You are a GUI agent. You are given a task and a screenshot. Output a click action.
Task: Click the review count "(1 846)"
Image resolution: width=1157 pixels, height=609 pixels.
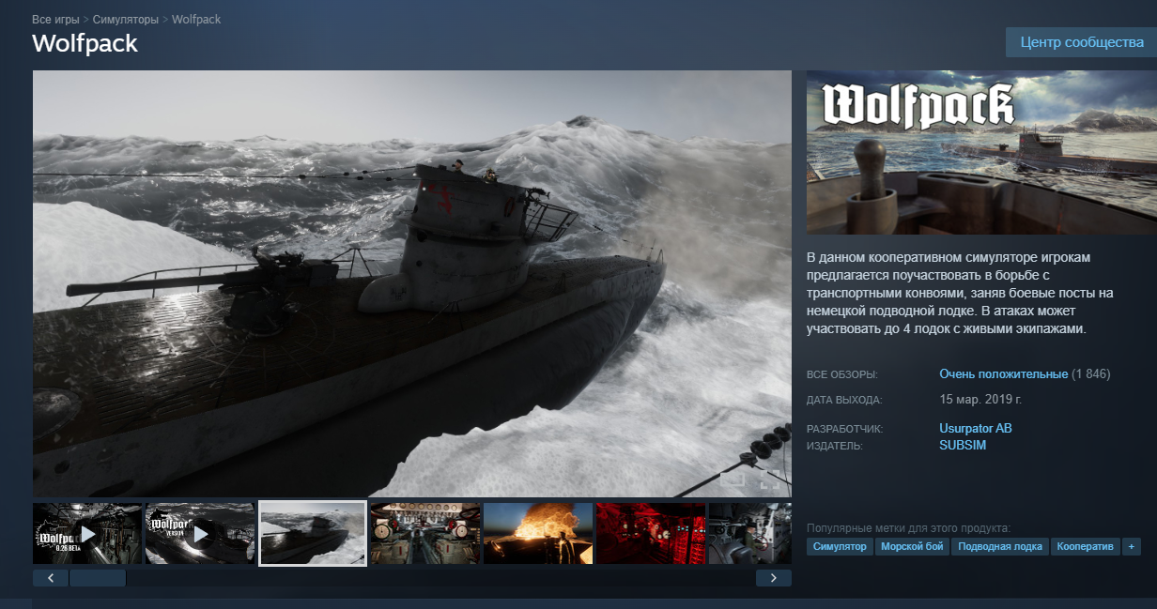pyautogui.click(x=1091, y=373)
